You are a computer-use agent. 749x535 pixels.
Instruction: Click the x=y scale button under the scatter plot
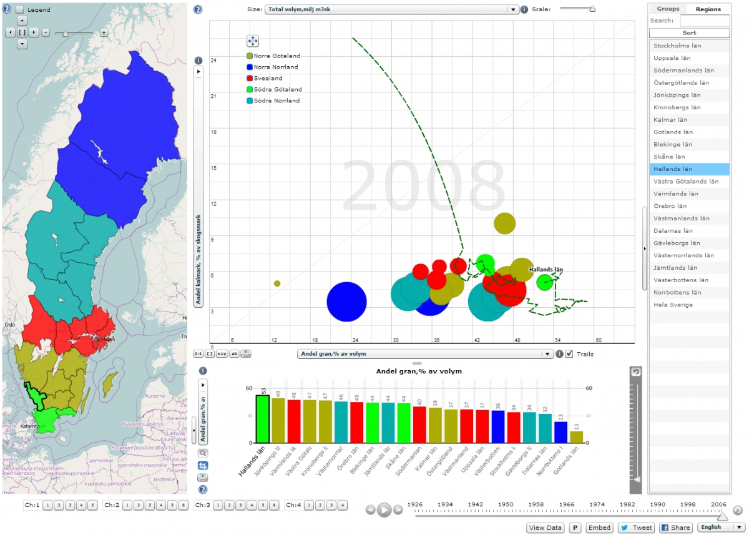(x=222, y=353)
